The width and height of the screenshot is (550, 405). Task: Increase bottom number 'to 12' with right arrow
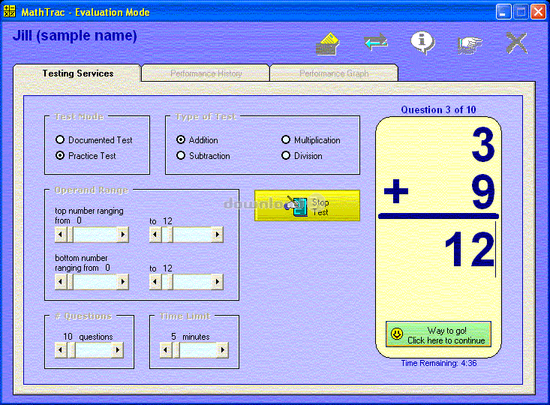coord(218,281)
